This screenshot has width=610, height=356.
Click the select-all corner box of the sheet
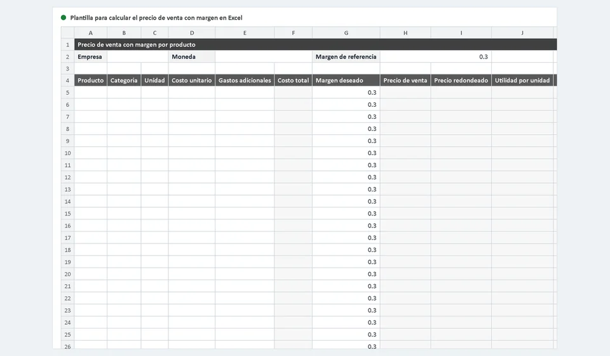coord(68,33)
